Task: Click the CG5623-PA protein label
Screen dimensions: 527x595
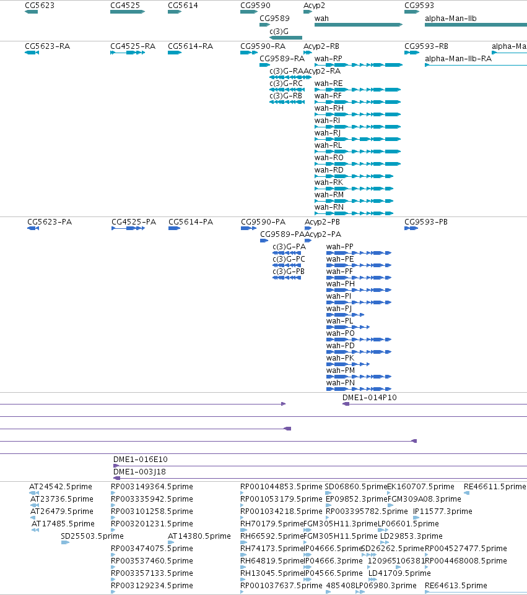Action: 50,221
